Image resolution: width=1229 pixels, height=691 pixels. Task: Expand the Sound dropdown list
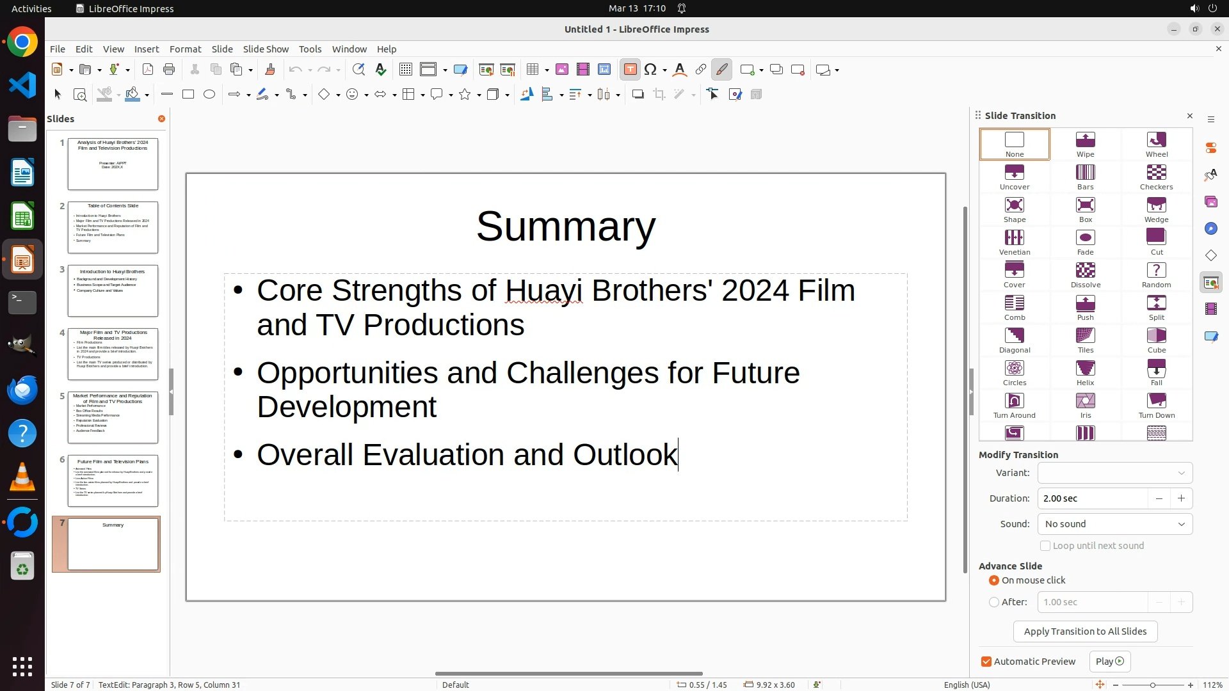(x=1114, y=524)
